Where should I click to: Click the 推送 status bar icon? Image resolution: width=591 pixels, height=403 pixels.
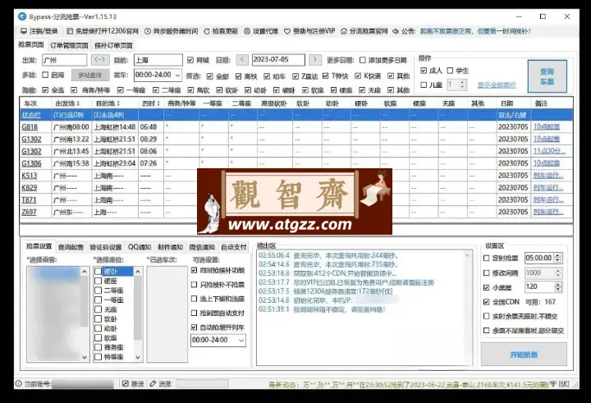pos(126,384)
